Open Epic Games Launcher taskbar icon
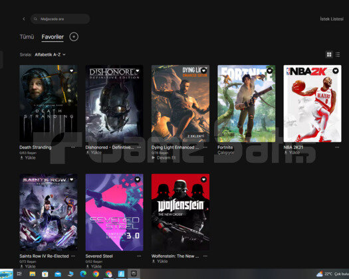 [x=134, y=274]
